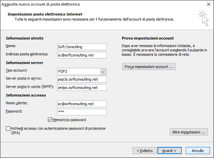Proceed with the Avanti button
The height and width of the screenshot is (158, 214).
[169, 150]
